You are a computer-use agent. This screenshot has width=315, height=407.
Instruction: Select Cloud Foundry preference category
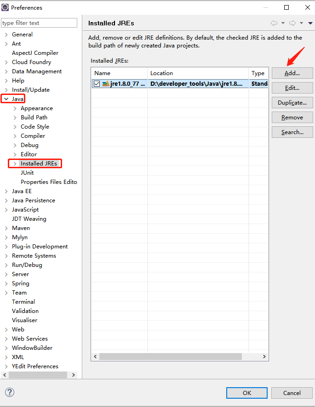click(31, 62)
